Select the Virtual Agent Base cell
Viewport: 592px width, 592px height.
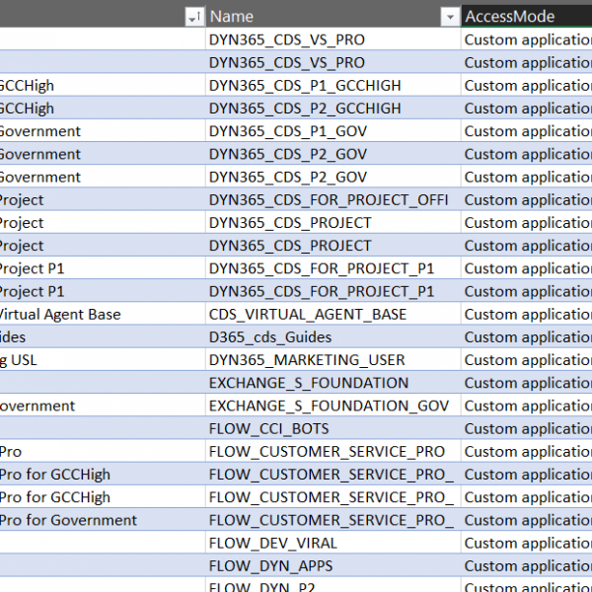103,314
